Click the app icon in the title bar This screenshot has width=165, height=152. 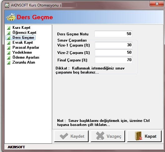[x=7, y=5]
